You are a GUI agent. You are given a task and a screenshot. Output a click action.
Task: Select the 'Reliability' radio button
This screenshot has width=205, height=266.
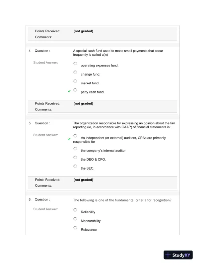click(75, 210)
